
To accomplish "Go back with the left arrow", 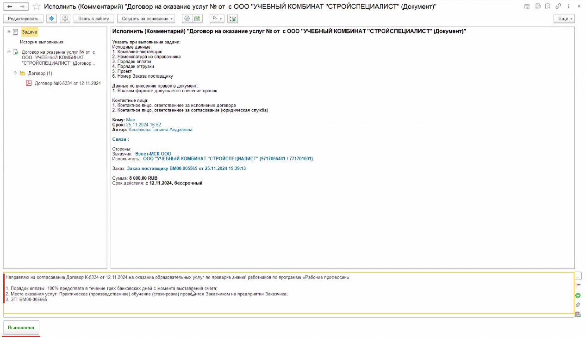I will click(10, 6).
